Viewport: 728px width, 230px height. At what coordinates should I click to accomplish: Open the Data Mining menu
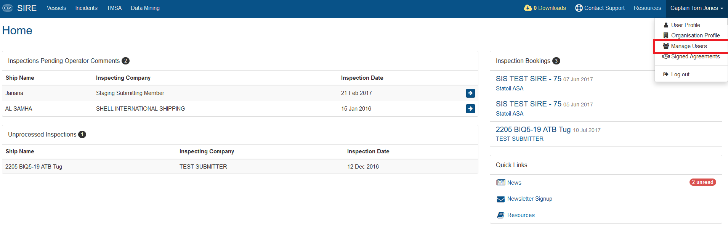[x=145, y=8]
